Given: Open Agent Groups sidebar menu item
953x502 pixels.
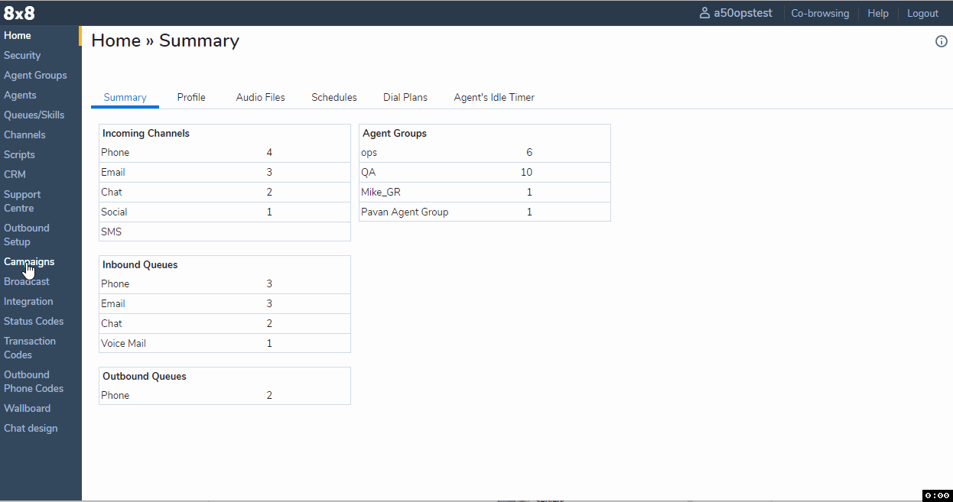Looking at the screenshot, I should click(x=35, y=75).
